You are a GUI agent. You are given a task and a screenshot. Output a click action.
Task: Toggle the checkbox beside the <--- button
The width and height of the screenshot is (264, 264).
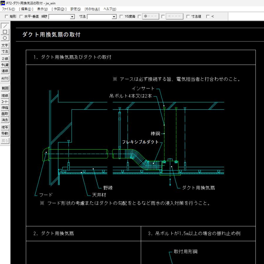(163, 16)
